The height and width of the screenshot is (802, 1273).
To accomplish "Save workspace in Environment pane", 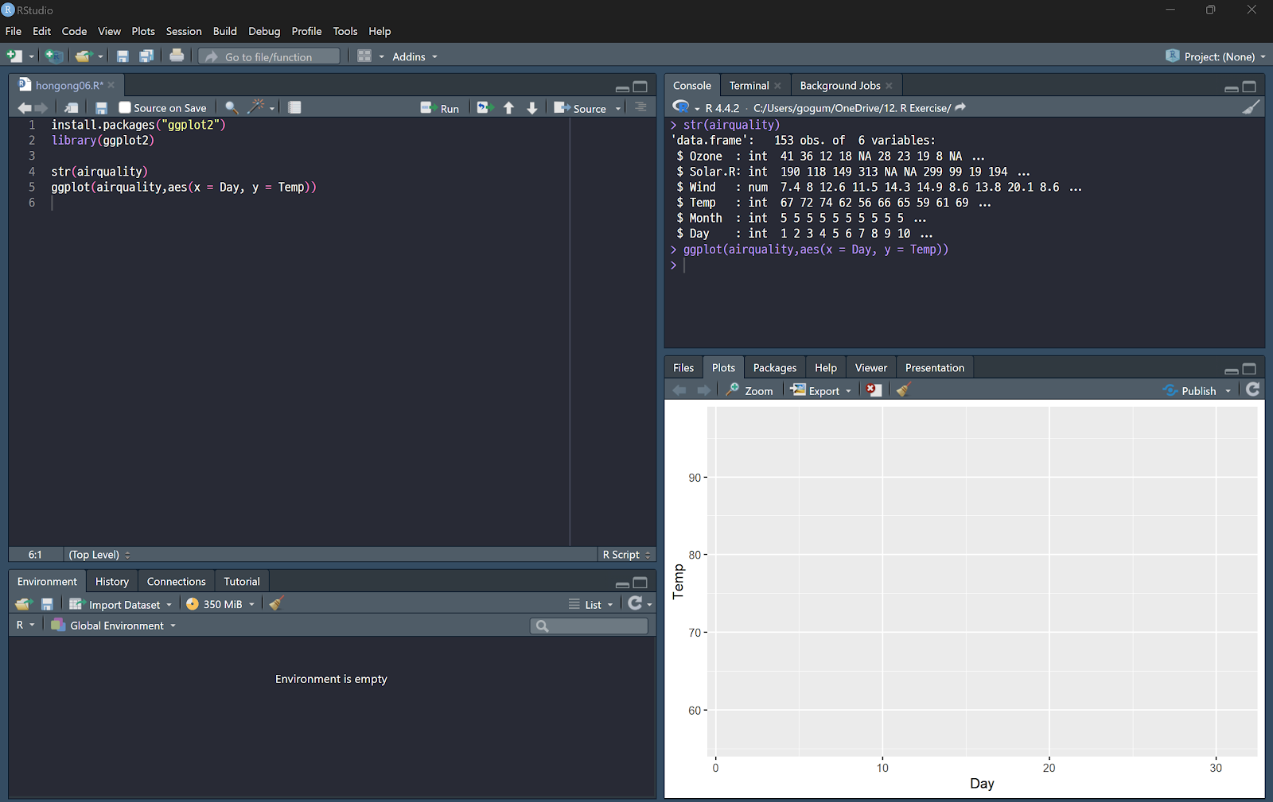I will (x=47, y=604).
